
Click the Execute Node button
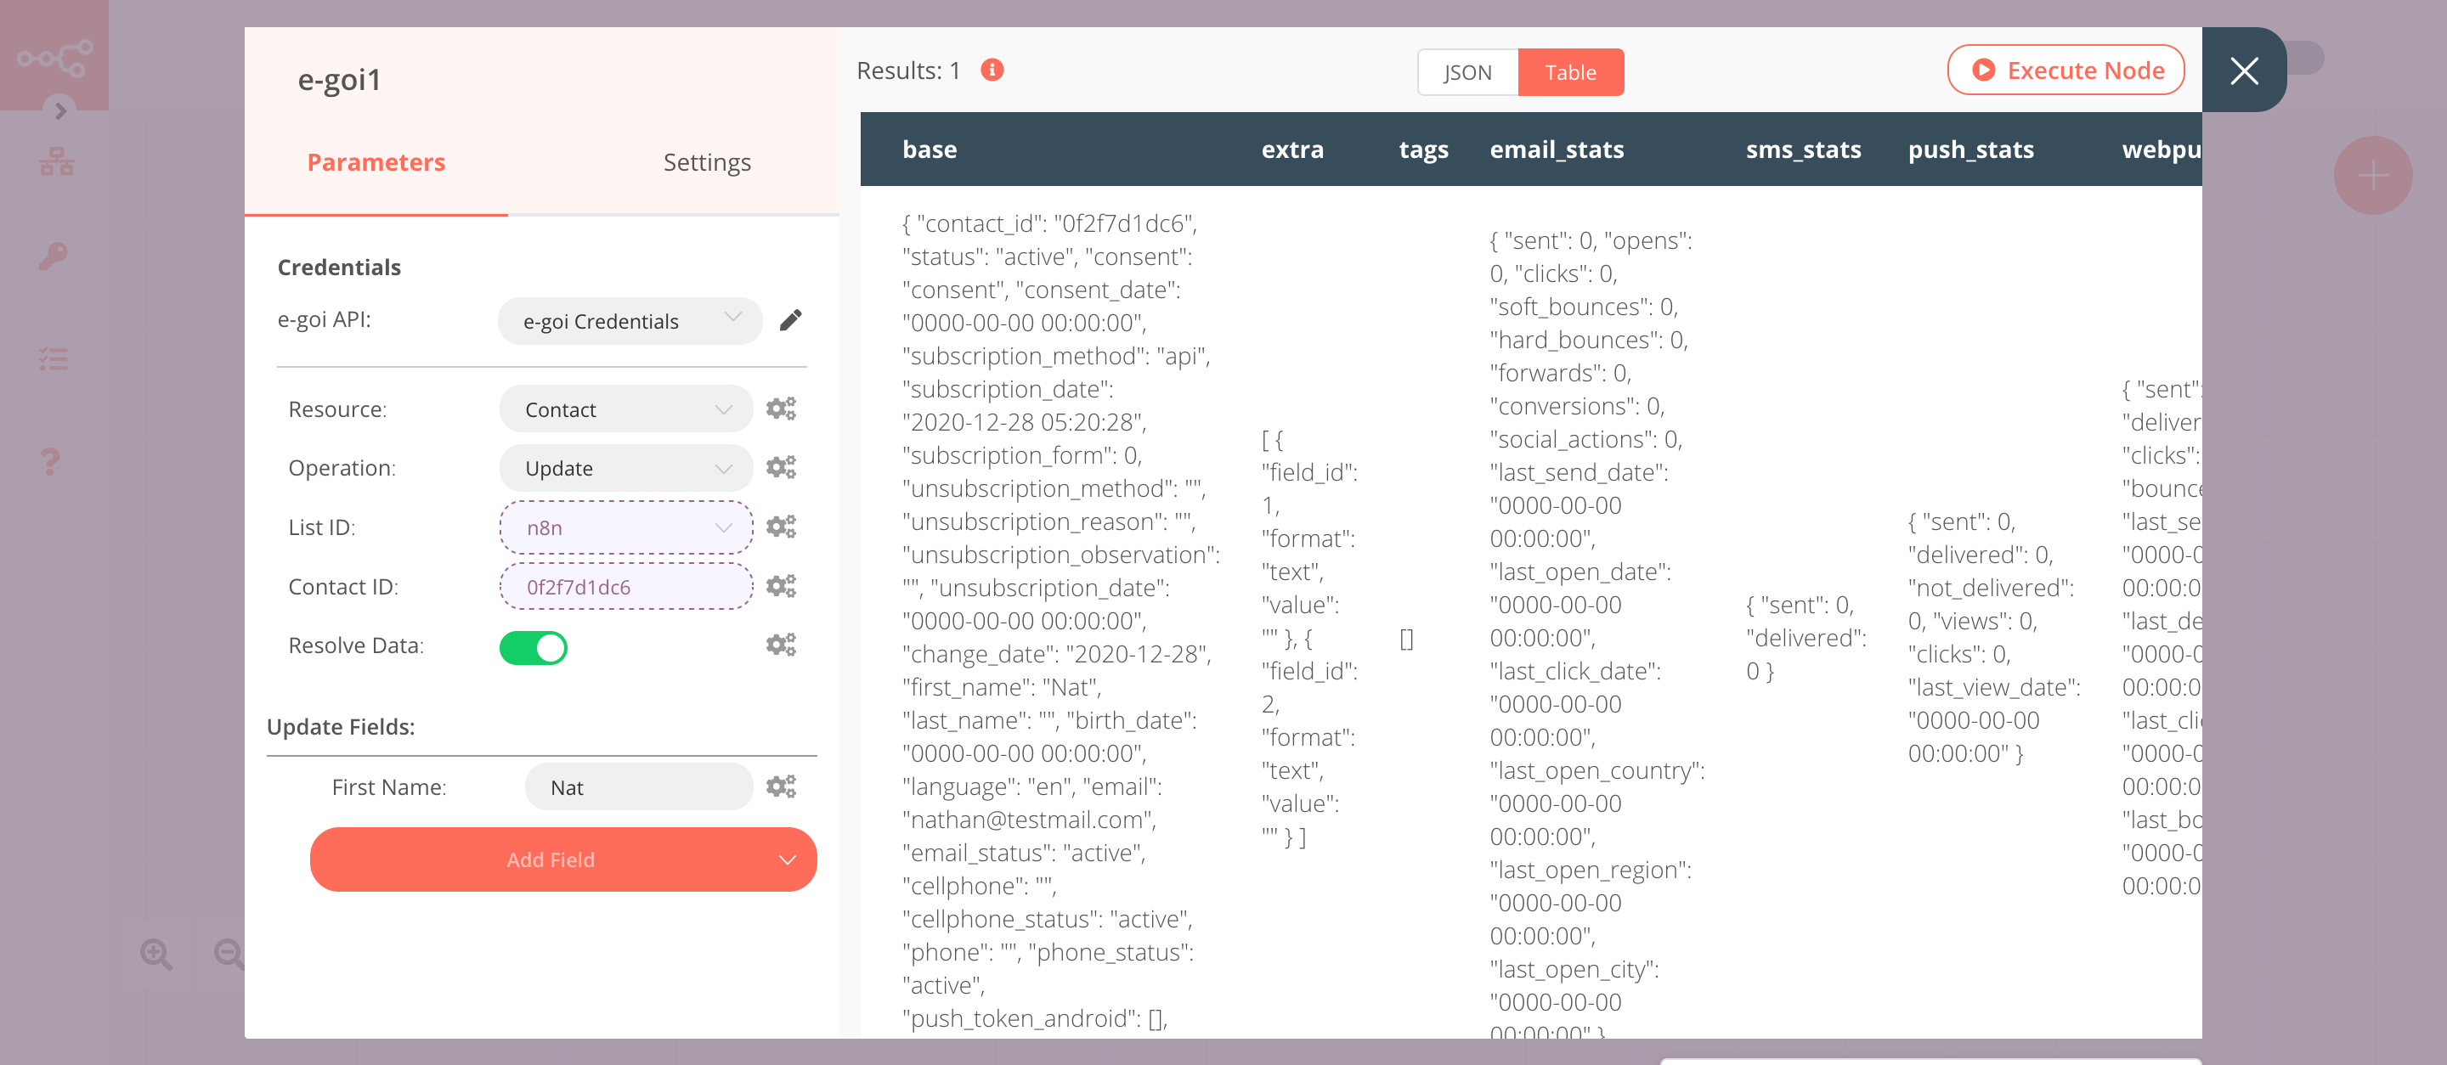[2068, 70]
